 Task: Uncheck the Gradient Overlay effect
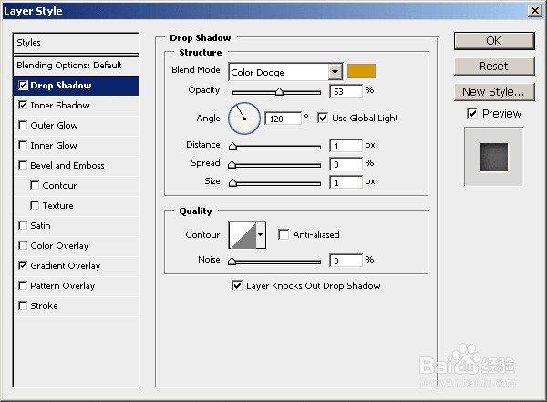(x=23, y=265)
